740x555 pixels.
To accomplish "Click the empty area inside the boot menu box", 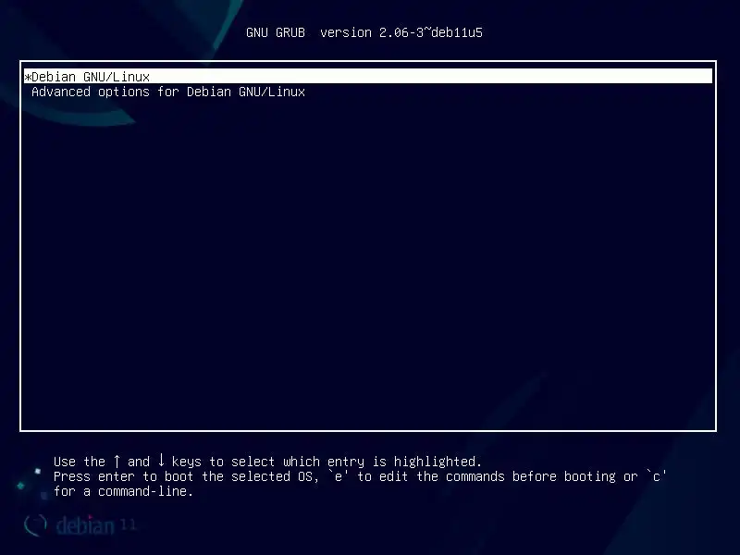I will (x=368, y=265).
